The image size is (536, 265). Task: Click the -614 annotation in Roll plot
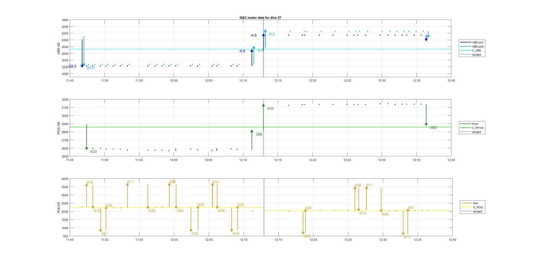pos(362,213)
